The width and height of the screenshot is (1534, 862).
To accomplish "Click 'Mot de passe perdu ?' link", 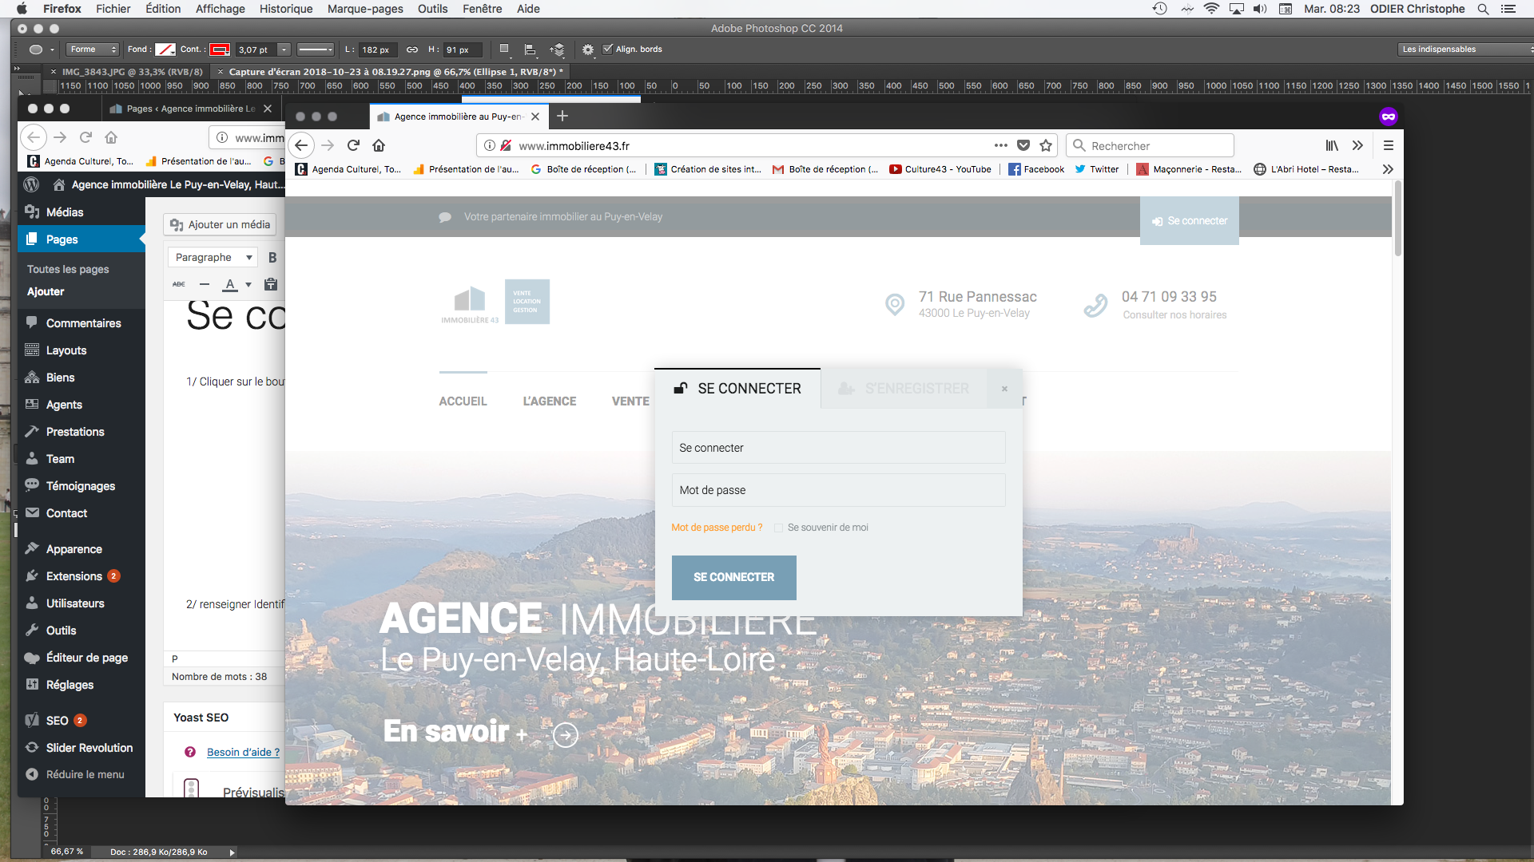I will point(717,528).
